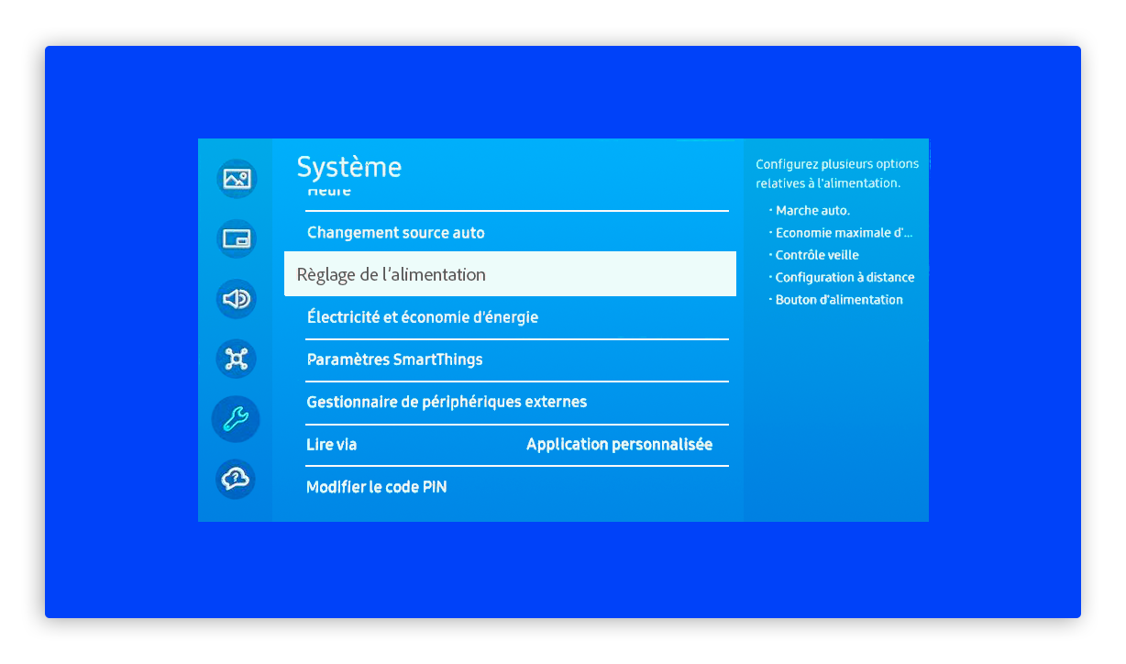Open the Picture settings icon
This screenshot has width=1126, height=664.
pos(237,179)
